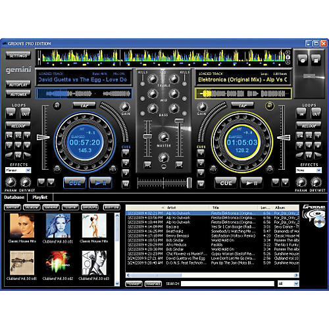This screenshot has width=329, height=329.
Task: Switch to the Playlist tab
Action: (40, 197)
